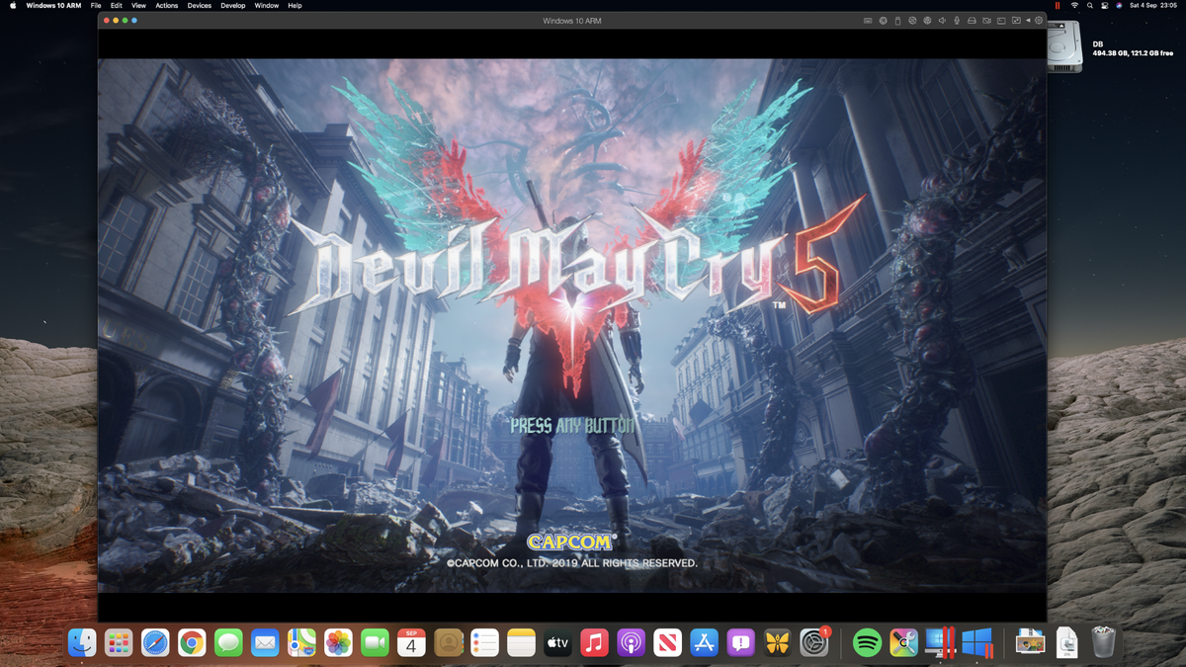1186x667 pixels.
Task: Open Windows 10 ARM VM Dock icon
Action: [x=976, y=643]
